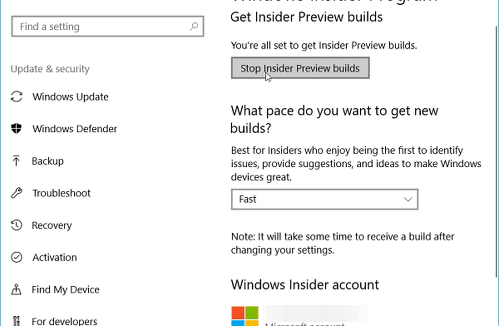The width and height of the screenshot is (499, 326).
Task: Click the For developers tools icon
Action: [x=16, y=321]
